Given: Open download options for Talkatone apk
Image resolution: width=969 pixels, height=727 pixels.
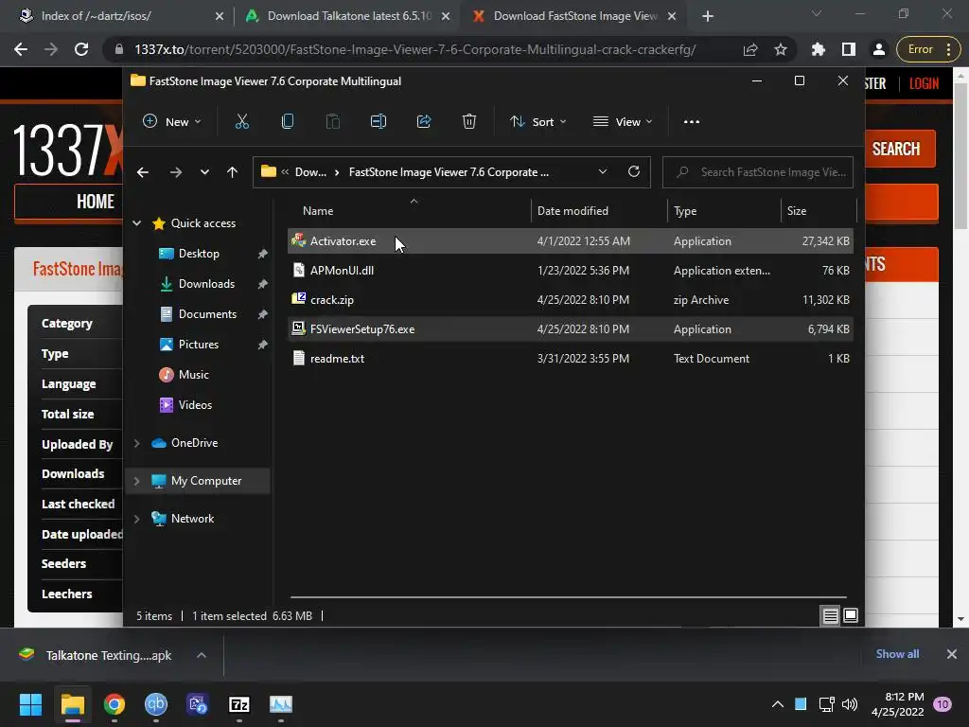Looking at the screenshot, I should click(201, 655).
